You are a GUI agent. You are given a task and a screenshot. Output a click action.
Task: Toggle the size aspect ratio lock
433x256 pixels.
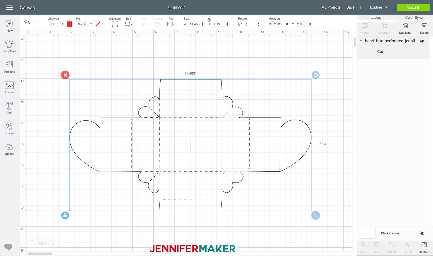coord(209,20)
